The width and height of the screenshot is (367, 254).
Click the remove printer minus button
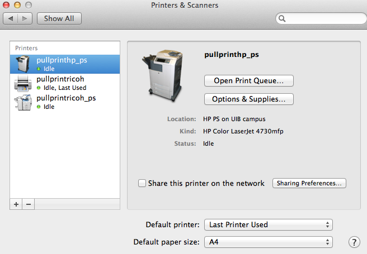pyautogui.click(x=28, y=204)
